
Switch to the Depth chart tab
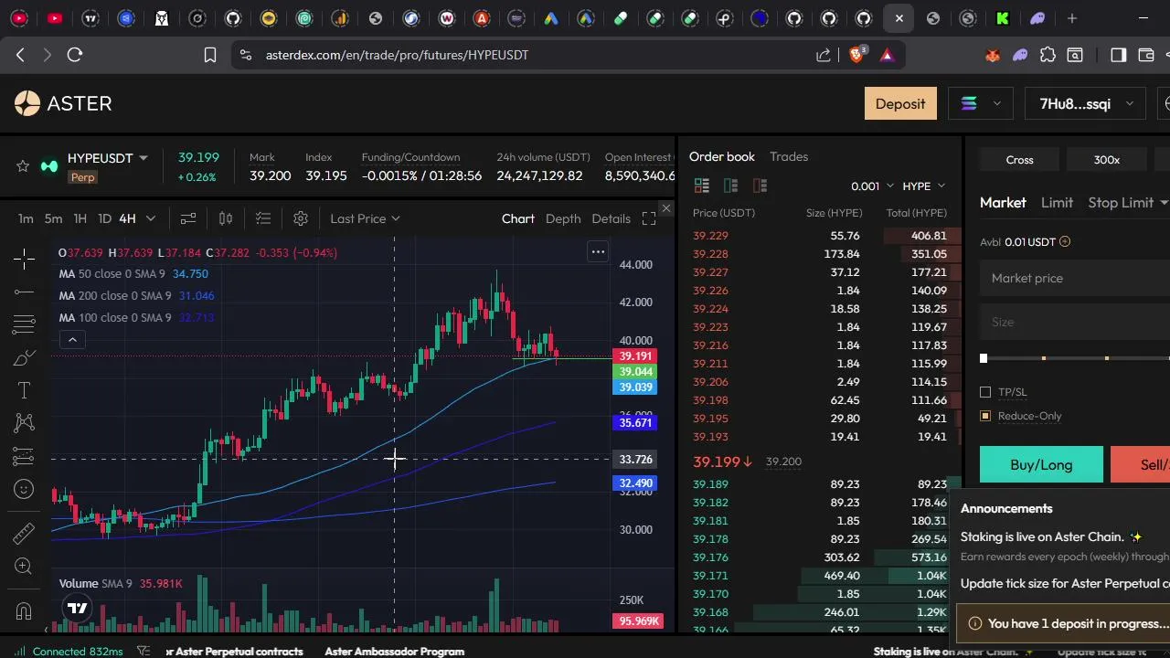click(x=563, y=218)
